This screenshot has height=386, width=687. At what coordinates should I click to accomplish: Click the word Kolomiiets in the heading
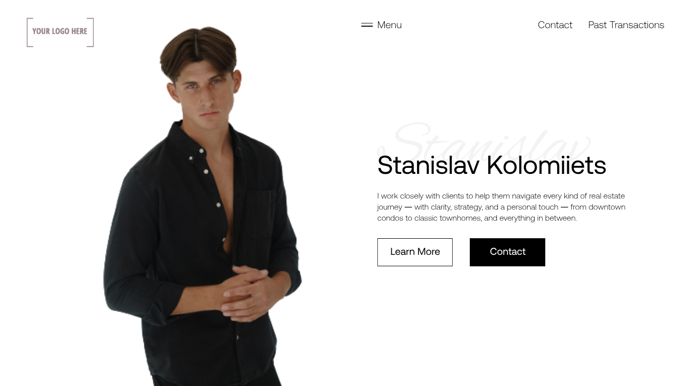546,165
